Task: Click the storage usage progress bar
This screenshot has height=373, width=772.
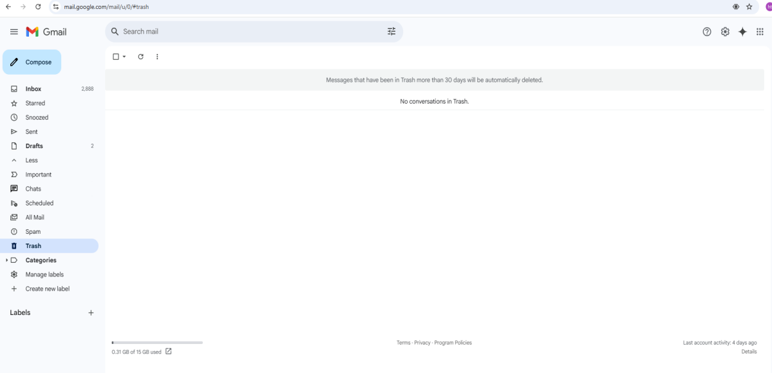Action: 157,343
